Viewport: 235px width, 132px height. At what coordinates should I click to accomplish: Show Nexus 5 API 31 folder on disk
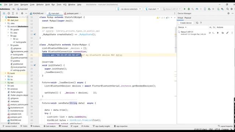pyautogui.click(x=223, y=33)
